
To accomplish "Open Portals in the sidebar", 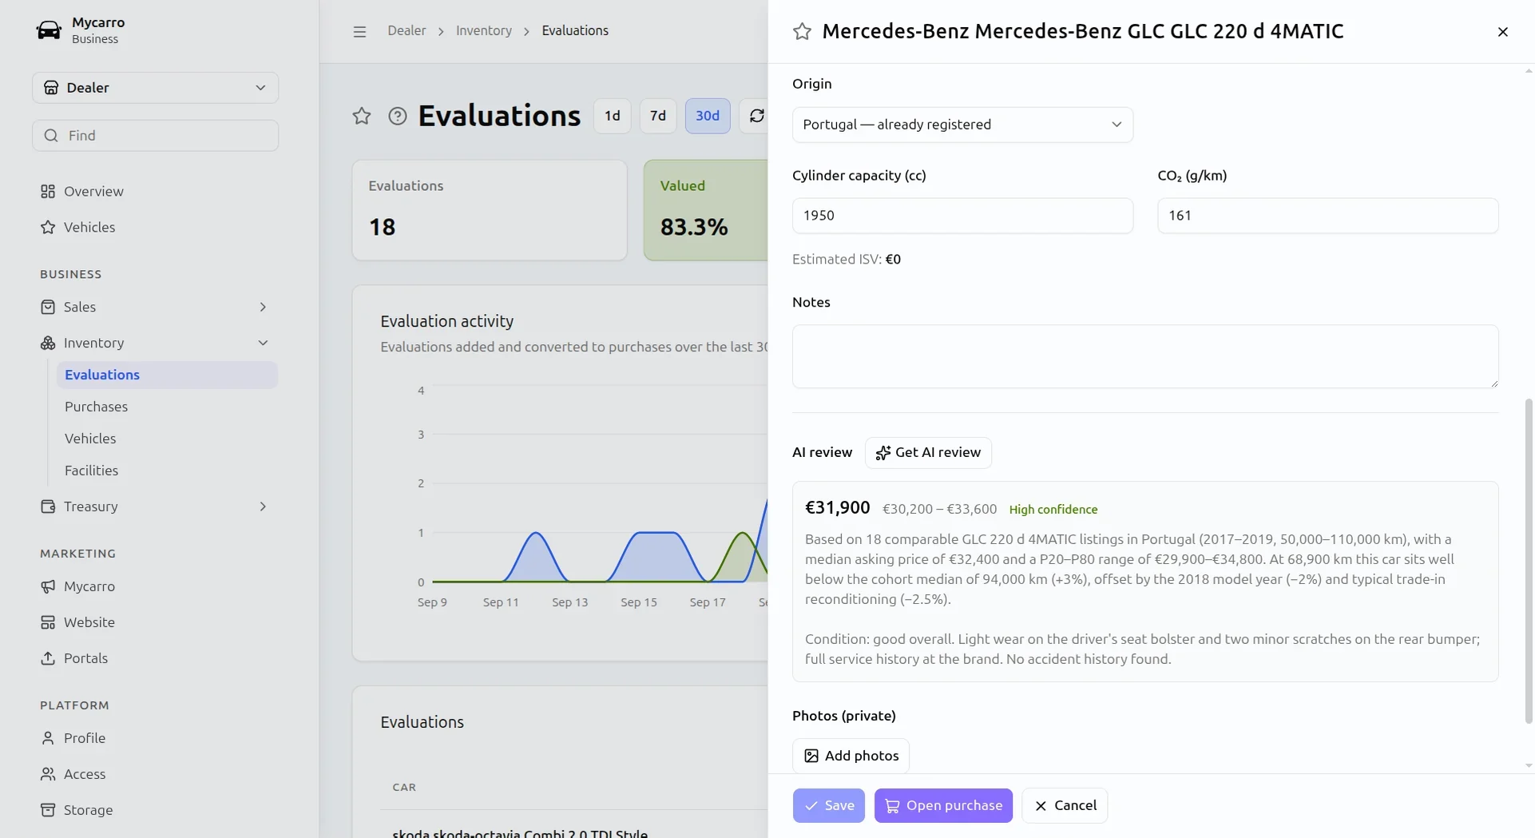I will [x=155, y=658].
